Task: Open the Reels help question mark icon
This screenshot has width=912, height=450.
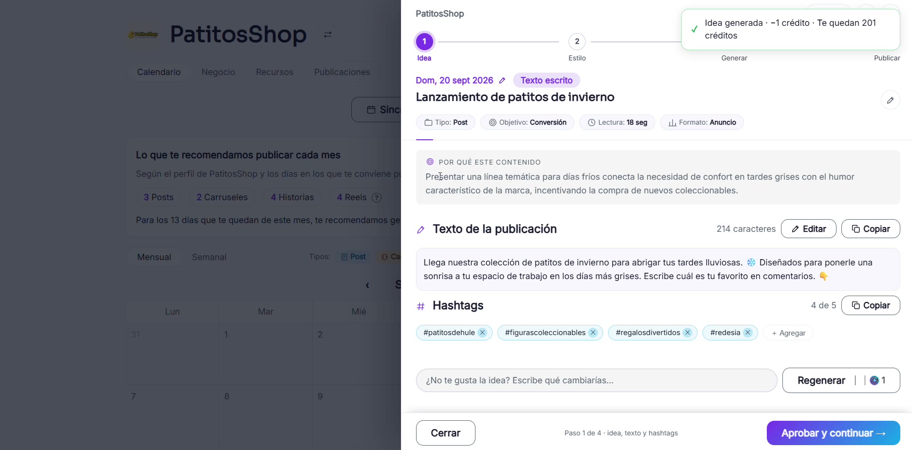Action: (x=377, y=198)
